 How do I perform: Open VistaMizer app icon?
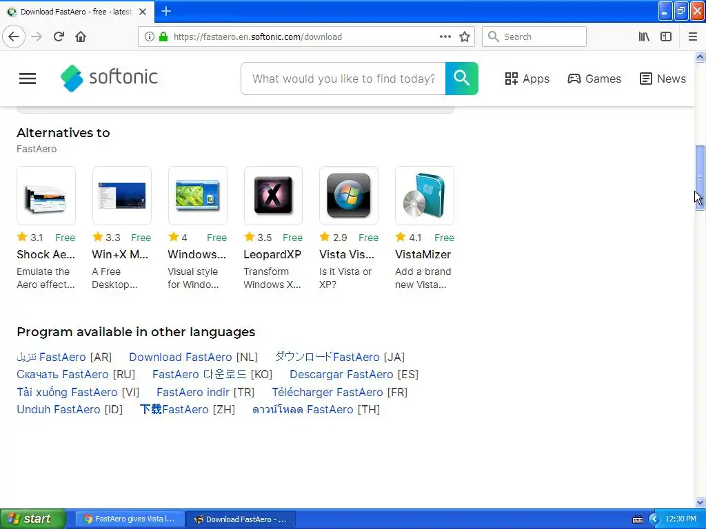tap(425, 196)
